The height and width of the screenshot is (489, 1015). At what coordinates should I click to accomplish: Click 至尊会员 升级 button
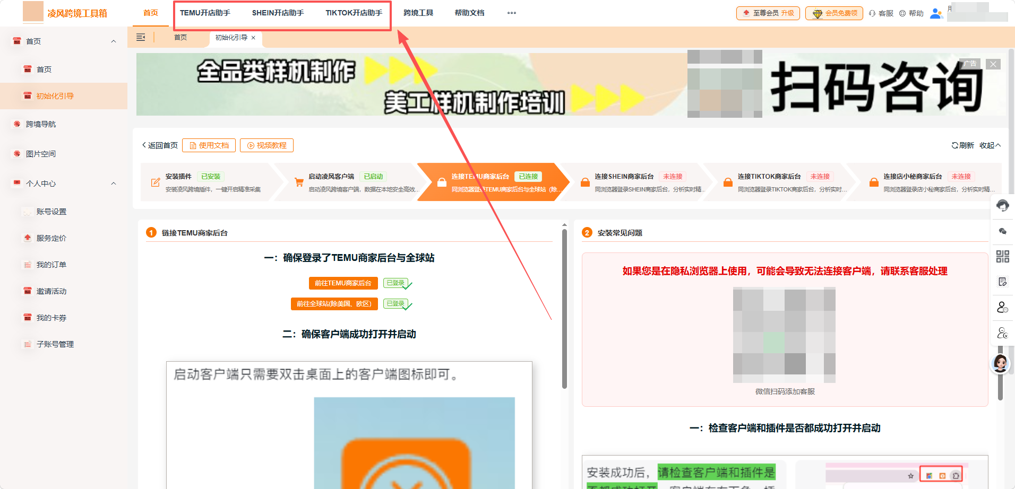click(768, 13)
